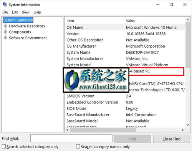This screenshot has height=151, width=192.
Task: Close the System Information window
Action: coord(185,5)
